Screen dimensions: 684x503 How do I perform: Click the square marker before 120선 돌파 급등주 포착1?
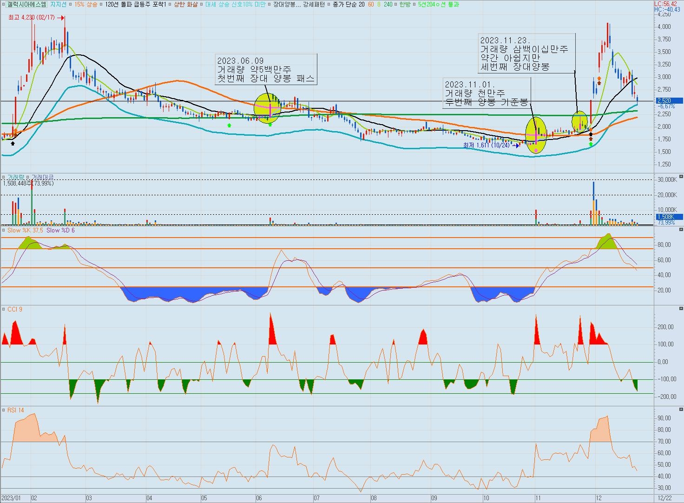click(102, 4)
